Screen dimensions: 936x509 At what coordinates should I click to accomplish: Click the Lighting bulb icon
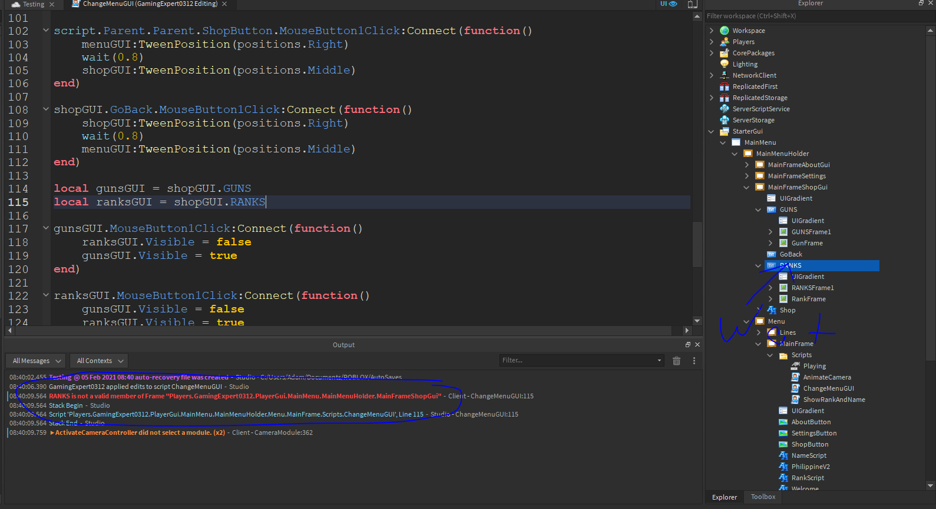click(x=725, y=64)
